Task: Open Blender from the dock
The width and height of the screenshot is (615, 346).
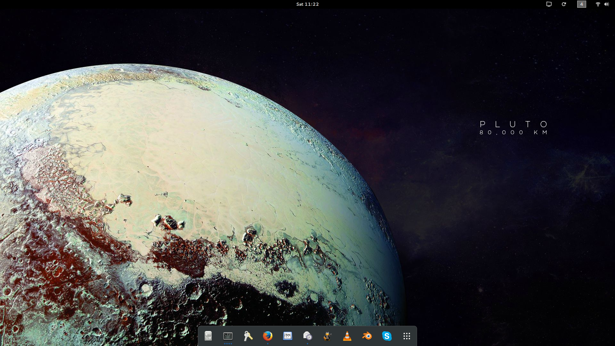Action: [367, 336]
